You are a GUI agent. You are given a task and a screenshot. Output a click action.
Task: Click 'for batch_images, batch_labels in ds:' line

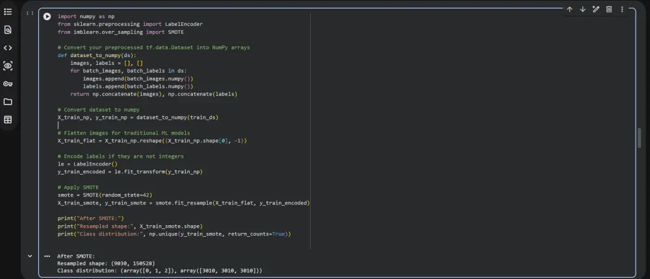(x=129, y=71)
